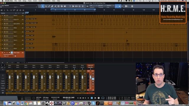Open Auto Off dropdown on Bus 1 channel
This screenshot has width=189, height=106.
[10, 92]
